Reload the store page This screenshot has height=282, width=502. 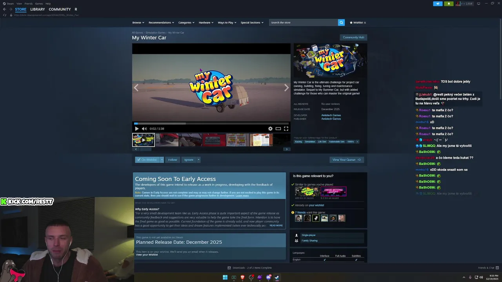click(5, 15)
